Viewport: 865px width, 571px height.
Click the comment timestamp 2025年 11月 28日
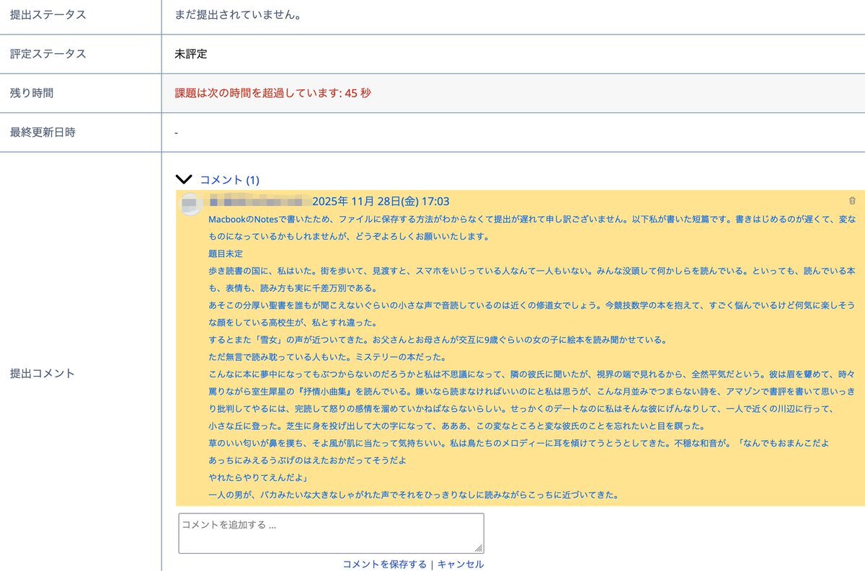click(x=381, y=202)
